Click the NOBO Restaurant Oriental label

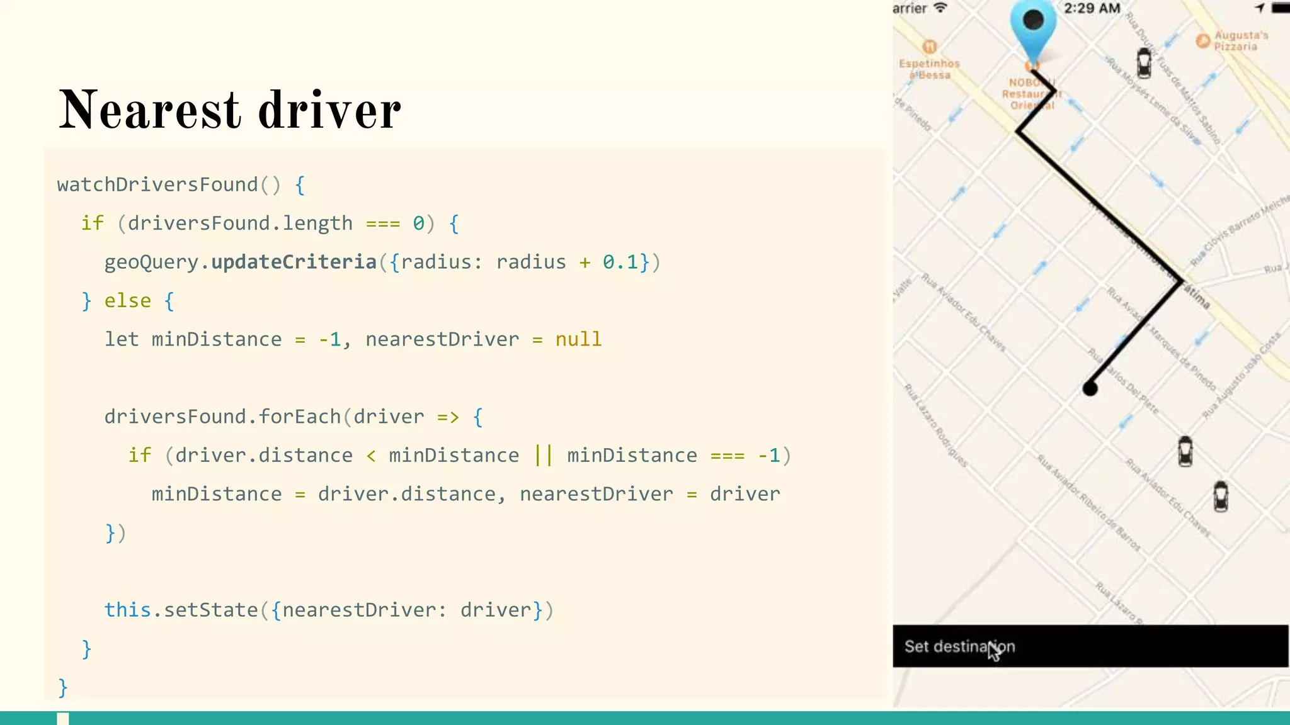[x=1032, y=94]
